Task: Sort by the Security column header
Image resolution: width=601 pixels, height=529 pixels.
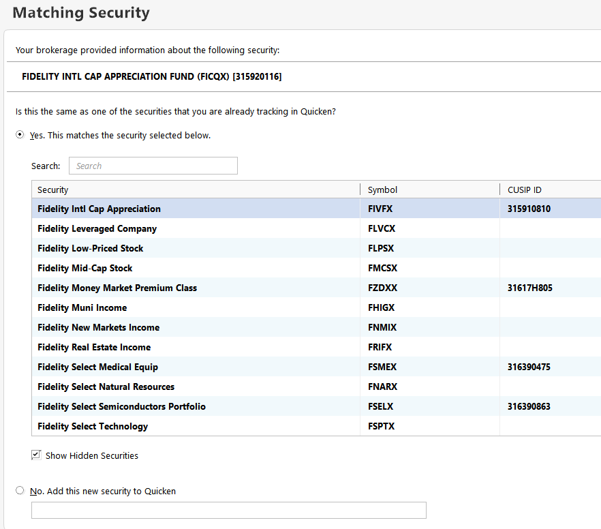Action: (x=195, y=190)
